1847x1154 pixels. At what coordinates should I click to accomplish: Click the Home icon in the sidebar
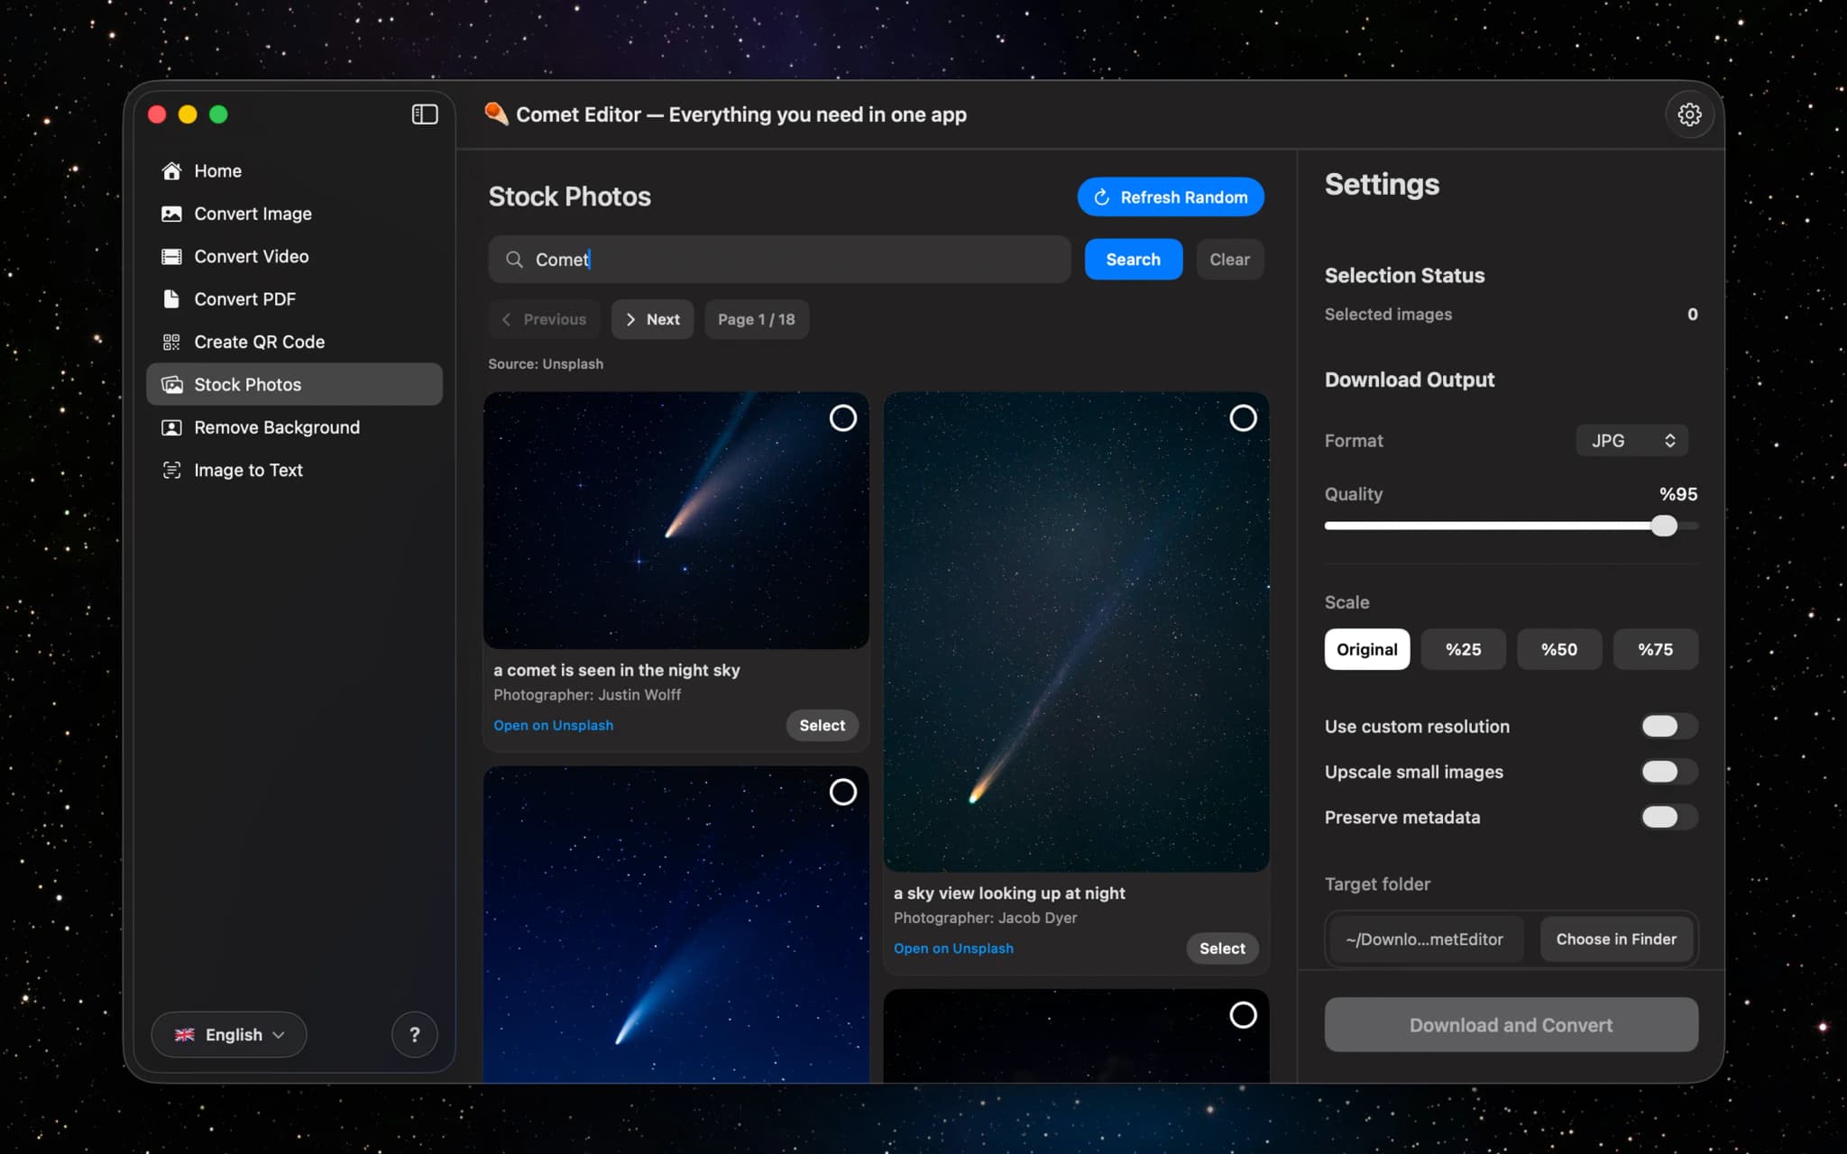(171, 170)
